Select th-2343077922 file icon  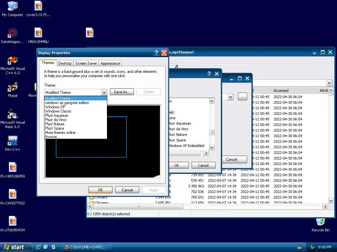coord(13,197)
